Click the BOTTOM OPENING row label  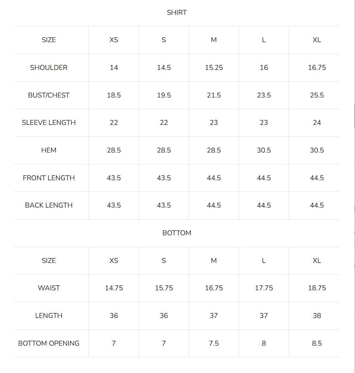click(x=49, y=343)
